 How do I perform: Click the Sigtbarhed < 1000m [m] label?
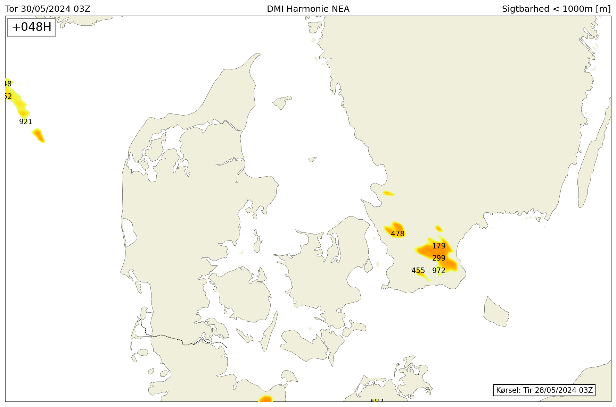[556, 9]
